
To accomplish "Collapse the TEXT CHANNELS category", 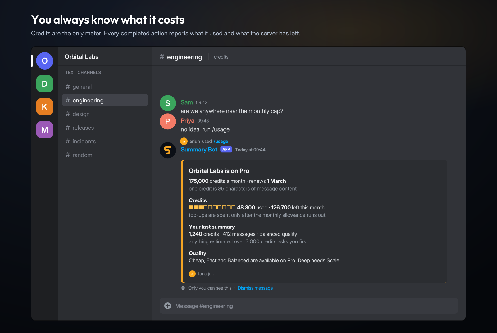I will [x=83, y=72].
